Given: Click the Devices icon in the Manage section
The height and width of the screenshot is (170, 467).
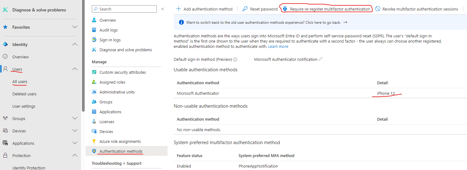Looking at the screenshot, I should pyautogui.click(x=94, y=131).
